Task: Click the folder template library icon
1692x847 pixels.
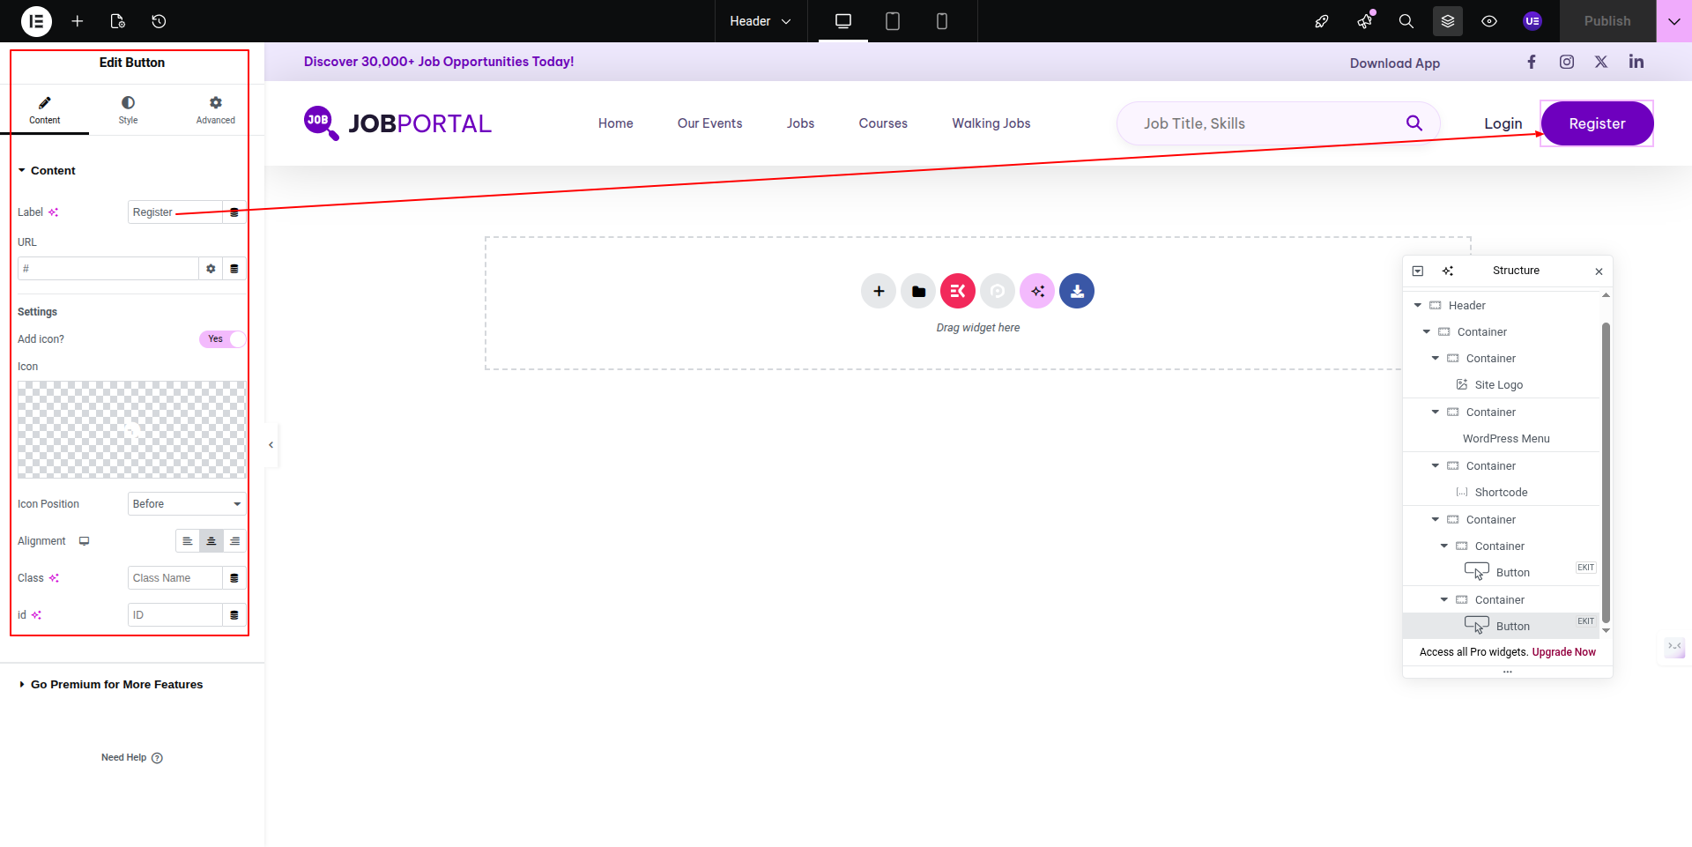Action: click(917, 291)
